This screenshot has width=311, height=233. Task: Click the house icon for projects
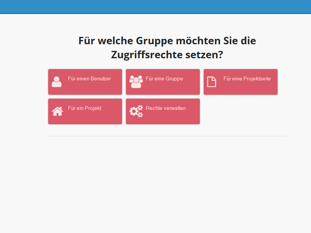tap(57, 111)
